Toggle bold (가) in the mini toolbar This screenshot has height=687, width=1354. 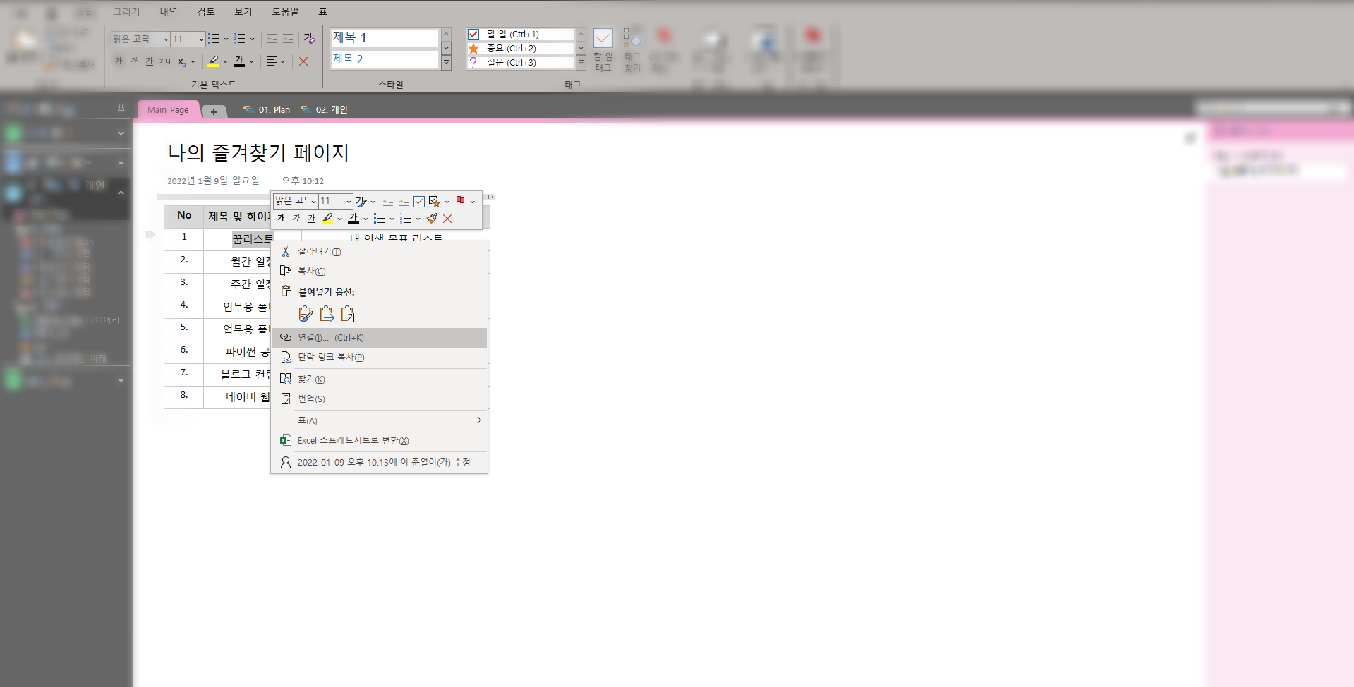(281, 219)
